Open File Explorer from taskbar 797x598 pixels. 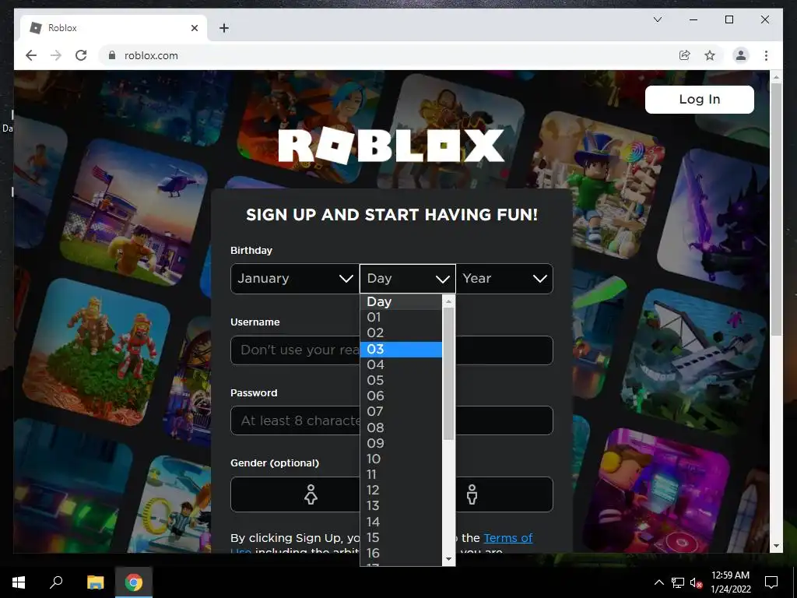[95, 582]
